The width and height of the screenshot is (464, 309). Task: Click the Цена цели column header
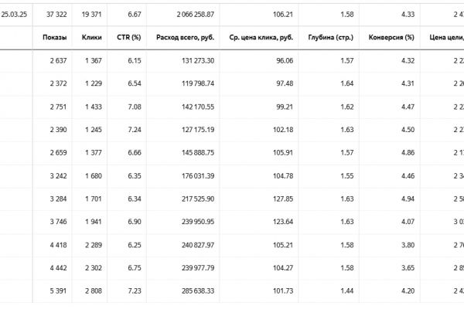click(445, 36)
